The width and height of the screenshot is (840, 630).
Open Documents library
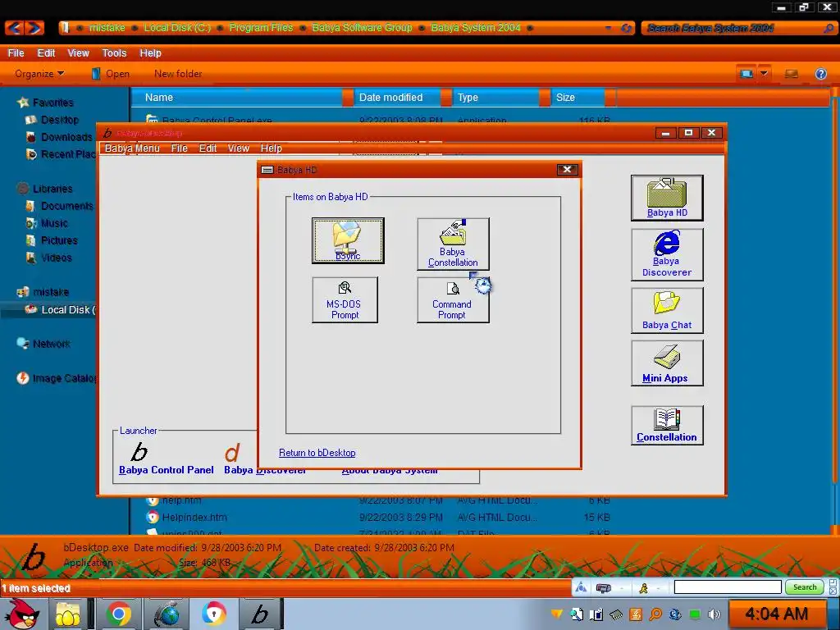[x=67, y=206]
